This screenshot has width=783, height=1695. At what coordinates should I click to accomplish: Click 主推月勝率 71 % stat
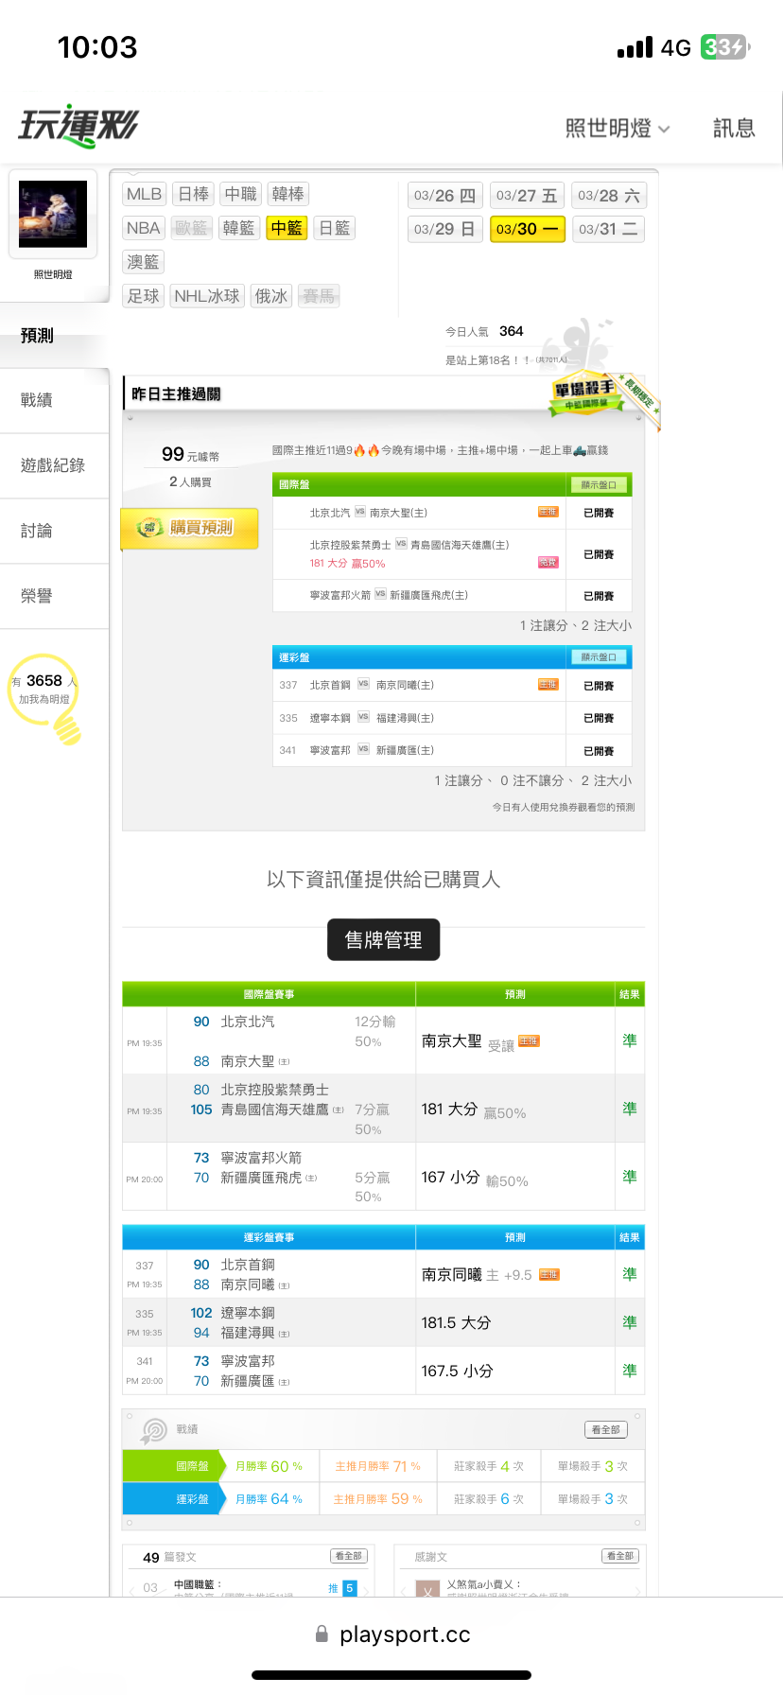coord(378,1466)
